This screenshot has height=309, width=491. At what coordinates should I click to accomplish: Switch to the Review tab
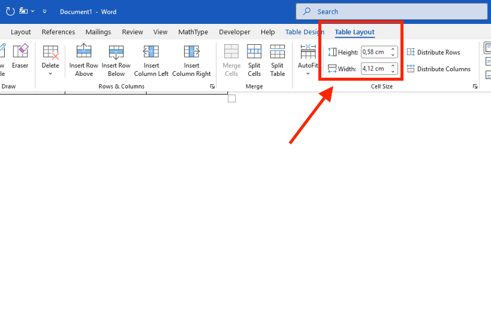click(132, 32)
